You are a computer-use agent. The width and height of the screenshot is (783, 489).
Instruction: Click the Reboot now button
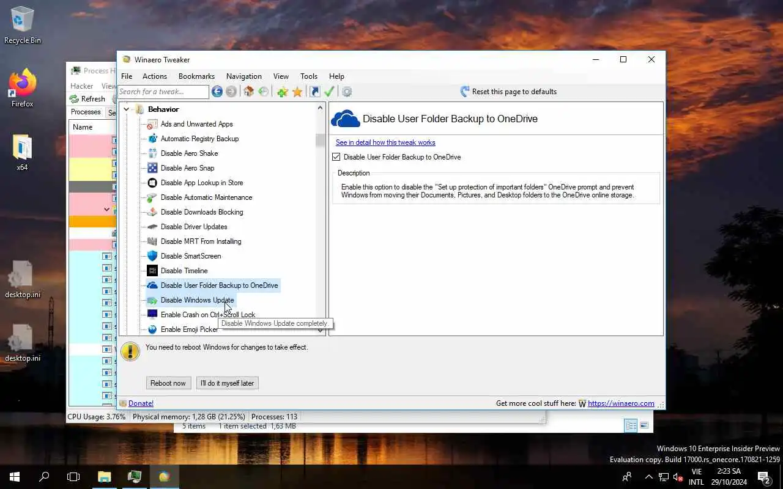168,383
